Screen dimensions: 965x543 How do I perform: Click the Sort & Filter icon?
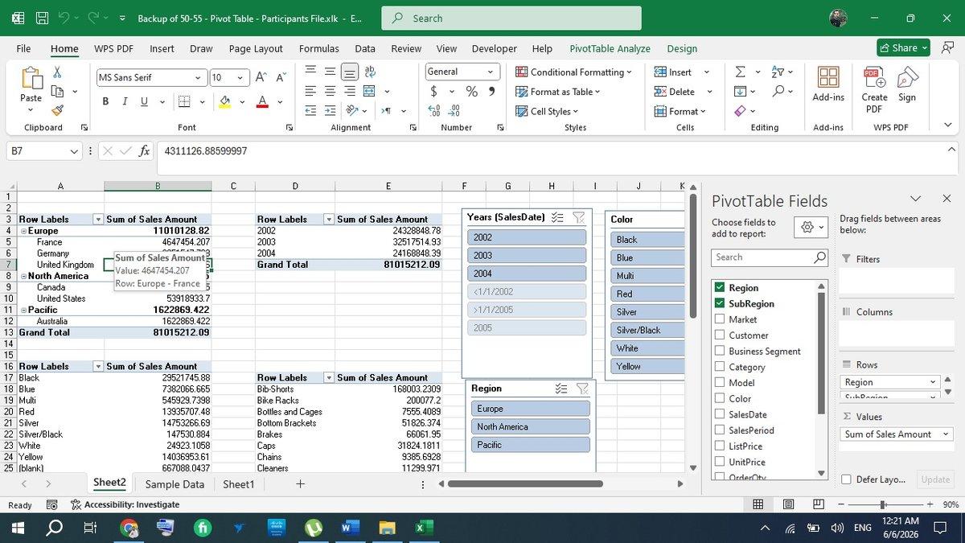tap(778, 72)
